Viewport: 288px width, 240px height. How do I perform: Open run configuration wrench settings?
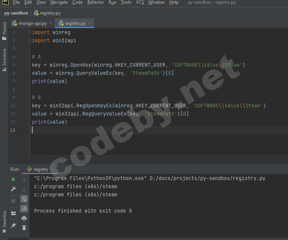pyautogui.click(x=13, y=189)
